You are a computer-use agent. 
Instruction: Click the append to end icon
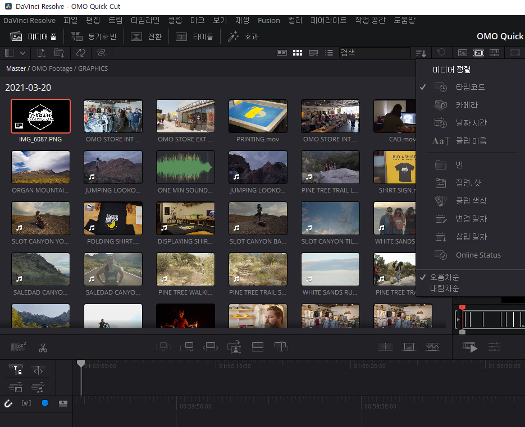(x=187, y=347)
